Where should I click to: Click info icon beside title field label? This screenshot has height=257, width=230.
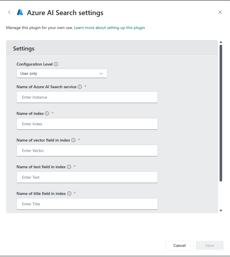[x=69, y=193]
